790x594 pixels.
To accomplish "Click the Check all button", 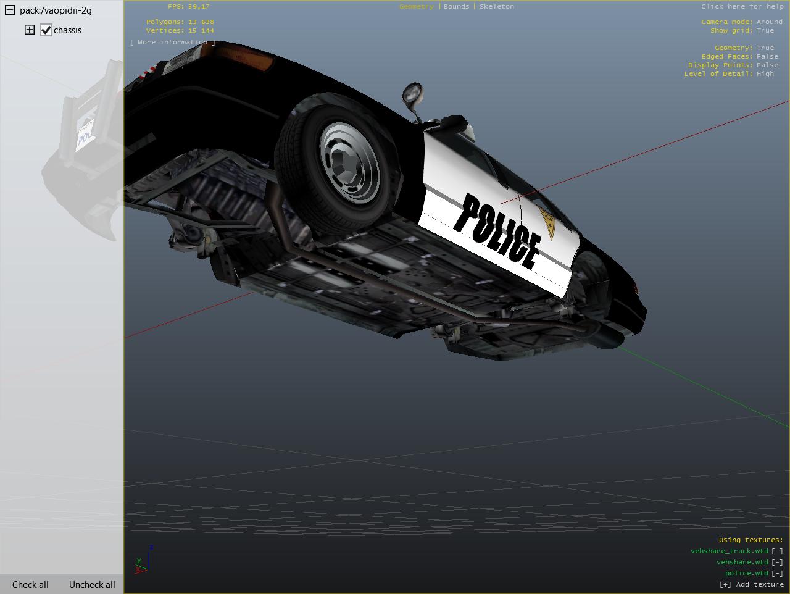I will [x=30, y=584].
